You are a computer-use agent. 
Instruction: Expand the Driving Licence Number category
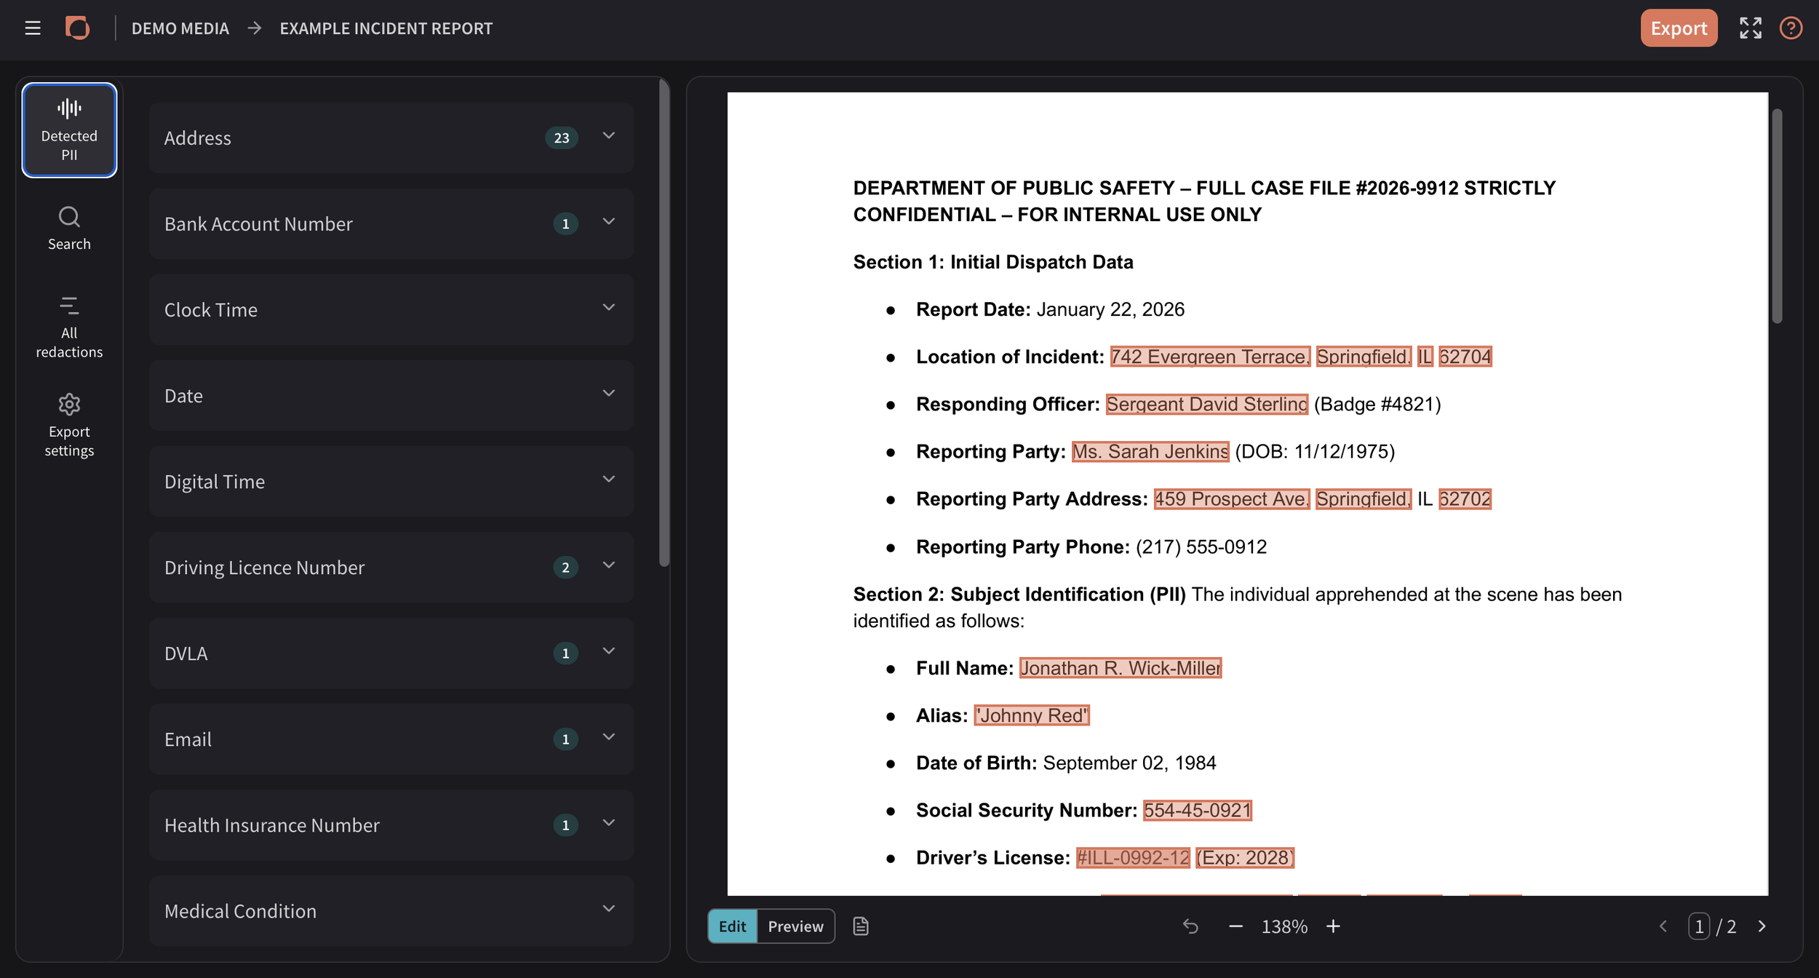pos(391,567)
